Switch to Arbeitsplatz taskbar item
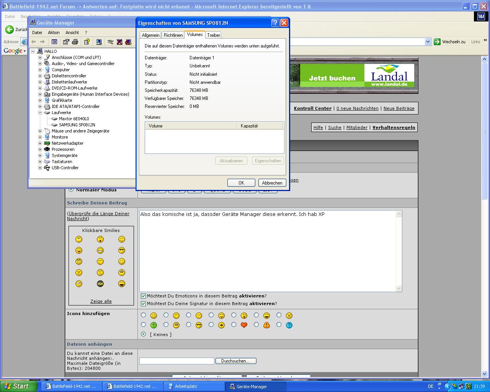Image resolution: width=490 pixels, height=392 pixels. coord(194,386)
